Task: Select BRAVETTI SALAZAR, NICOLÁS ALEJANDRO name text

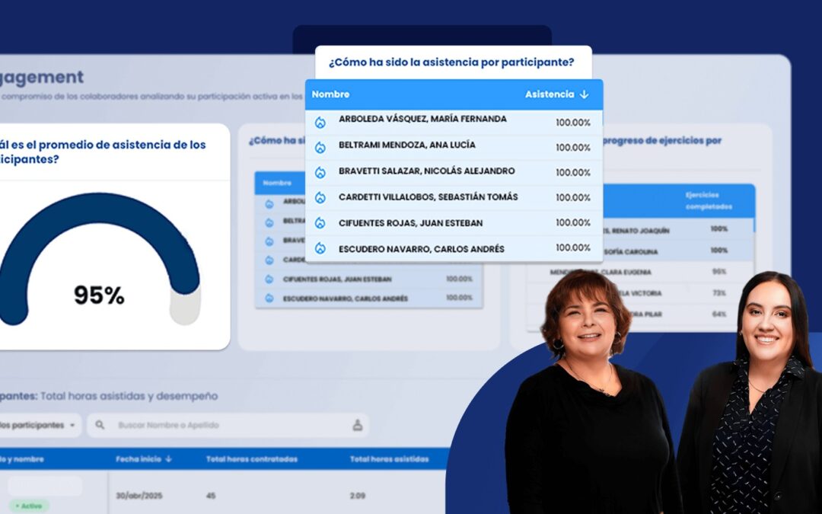Action: [x=427, y=171]
